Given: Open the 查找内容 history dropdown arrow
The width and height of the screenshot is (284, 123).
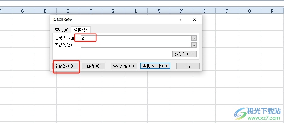Looking at the screenshot, I should pyautogui.click(x=194, y=38).
